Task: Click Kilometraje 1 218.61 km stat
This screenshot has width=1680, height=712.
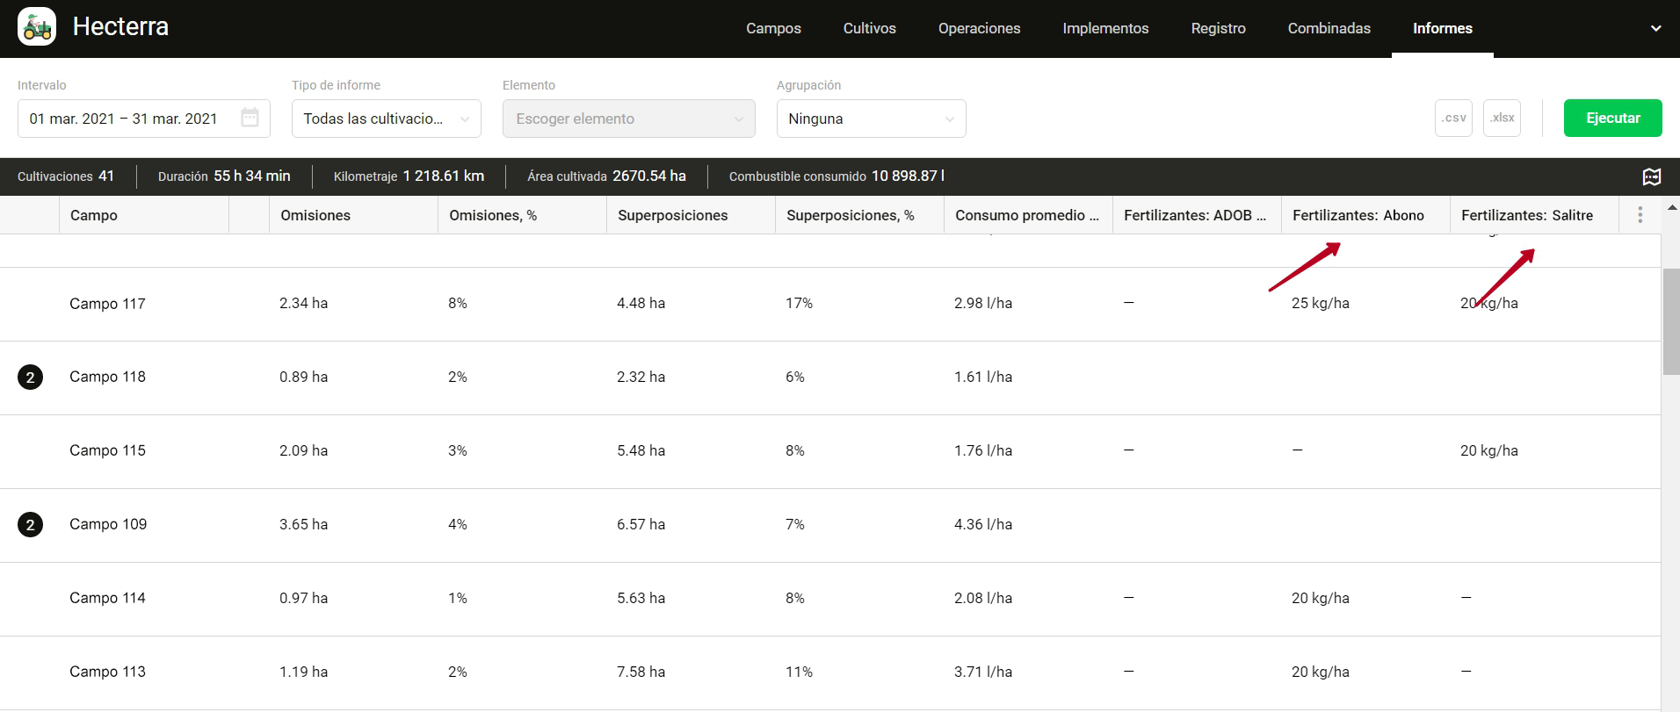Action: (x=409, y=176)
